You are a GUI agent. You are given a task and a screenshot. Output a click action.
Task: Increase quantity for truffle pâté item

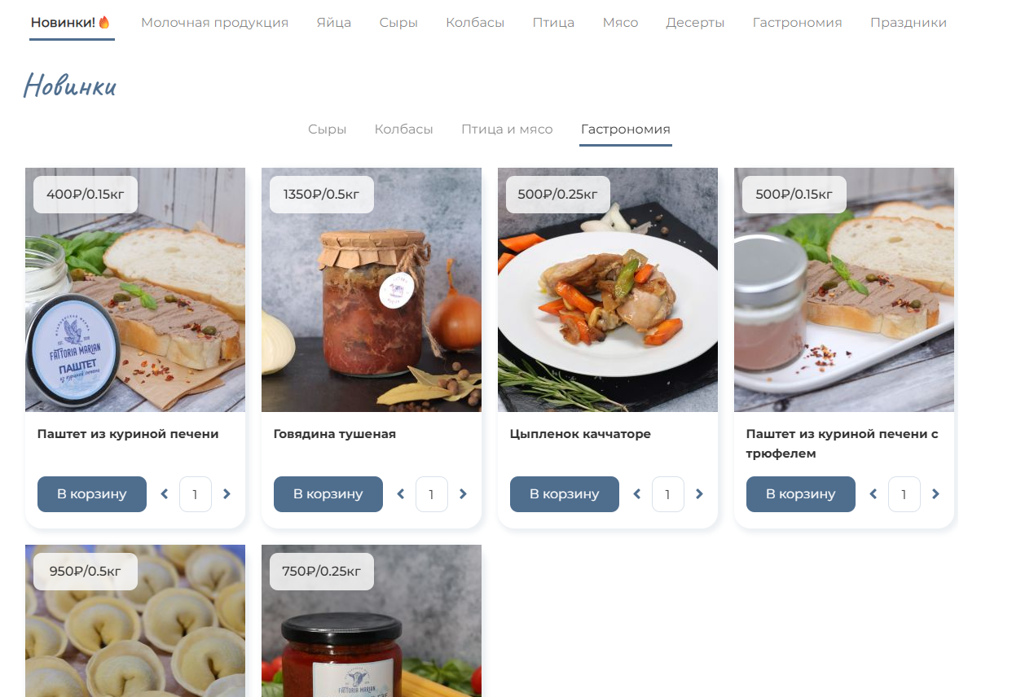click(x=935, y=494)
